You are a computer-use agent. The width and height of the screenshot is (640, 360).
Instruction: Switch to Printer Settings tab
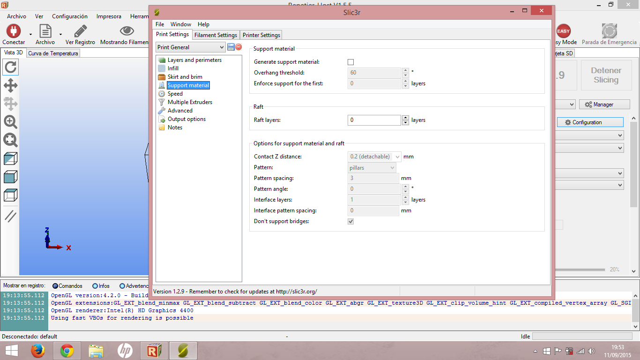pyautogui.click(x=261, y=35)
